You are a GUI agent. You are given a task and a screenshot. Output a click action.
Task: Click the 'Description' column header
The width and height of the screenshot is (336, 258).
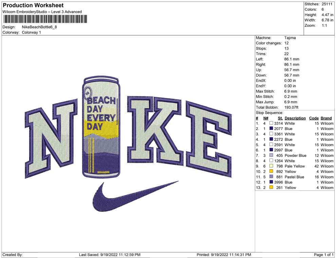[295, 118]
